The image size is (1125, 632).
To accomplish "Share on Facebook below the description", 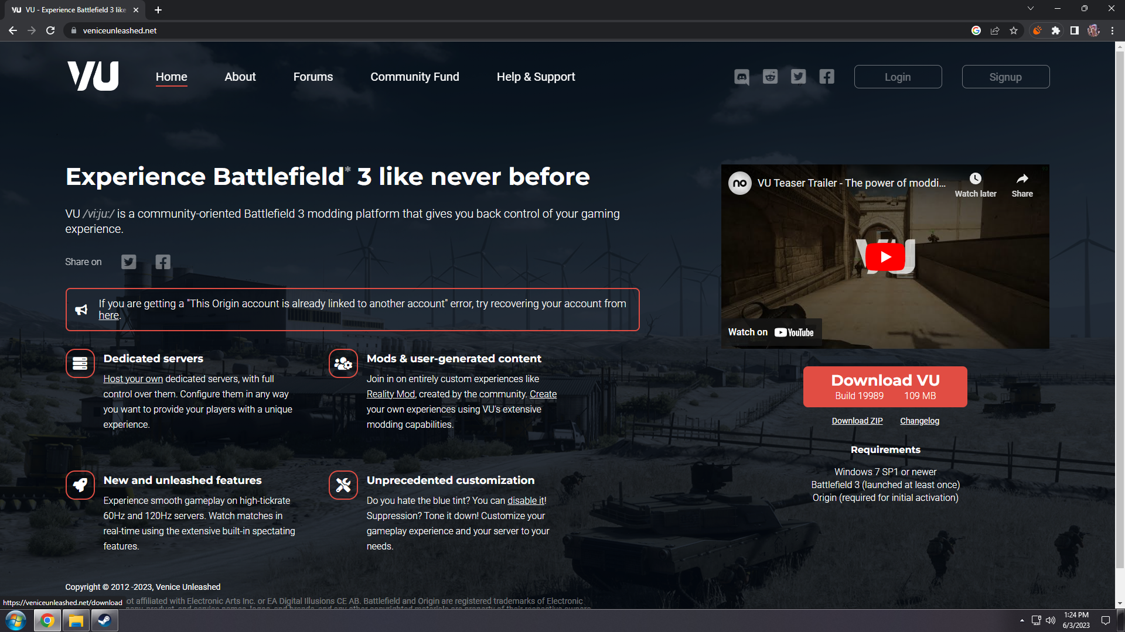I will [x=163, y=262].
